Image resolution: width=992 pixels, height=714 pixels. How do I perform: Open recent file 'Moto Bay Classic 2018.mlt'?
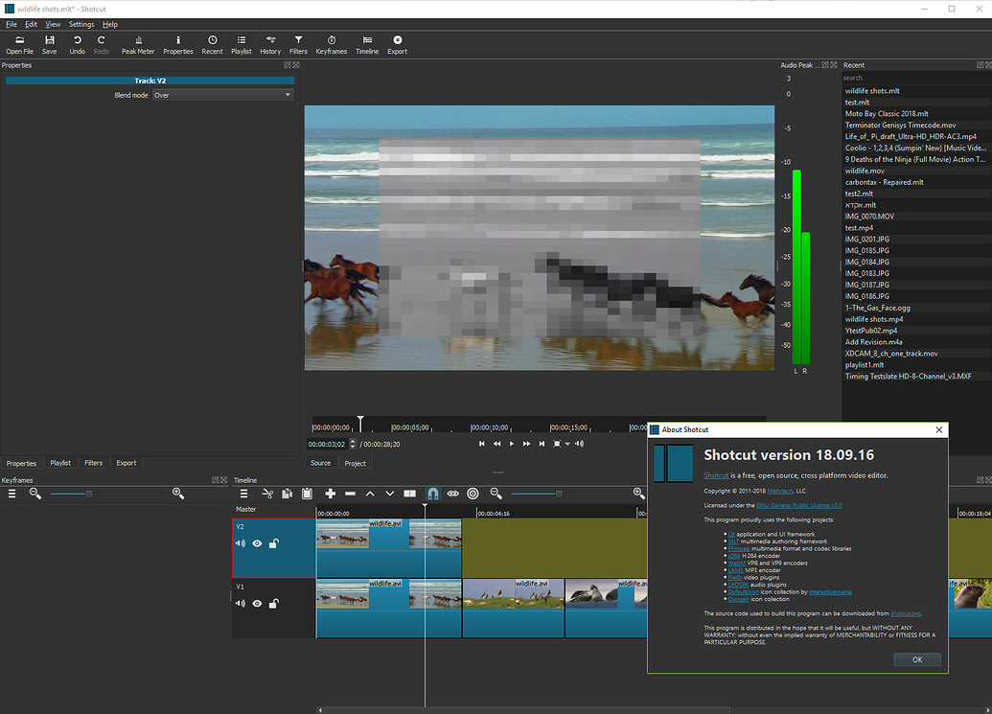887,114
